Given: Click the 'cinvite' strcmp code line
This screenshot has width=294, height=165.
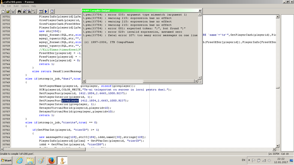Looking at the screenshot, I should click(61, 122).
